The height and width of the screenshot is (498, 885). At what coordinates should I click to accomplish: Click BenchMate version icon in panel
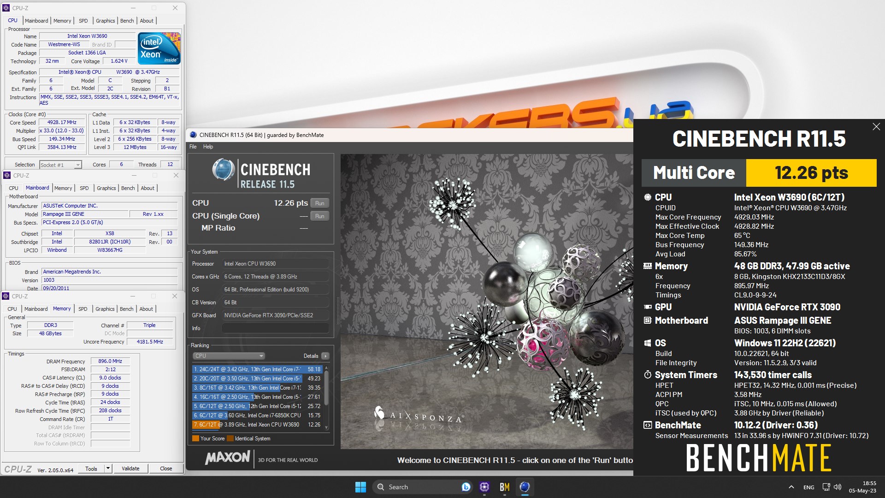648,425
